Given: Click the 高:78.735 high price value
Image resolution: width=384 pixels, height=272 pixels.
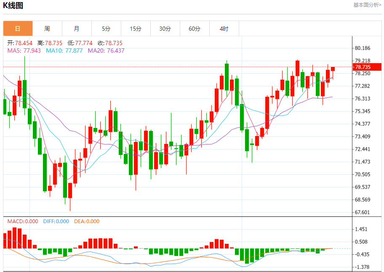Looking at the screenshot, I should pyautogui.click(x=50, y=43).
